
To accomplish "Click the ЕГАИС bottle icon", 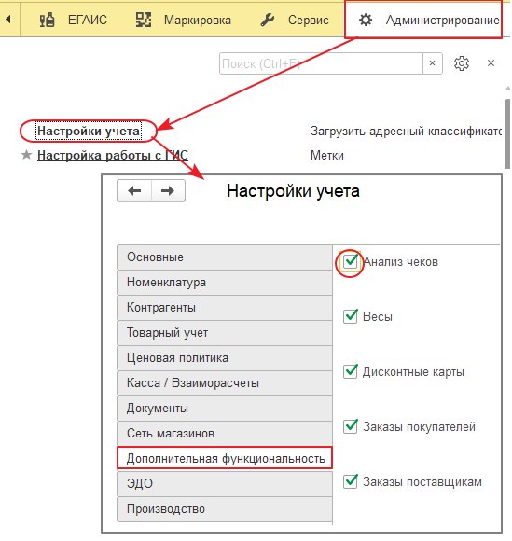I will coord(47,20).
